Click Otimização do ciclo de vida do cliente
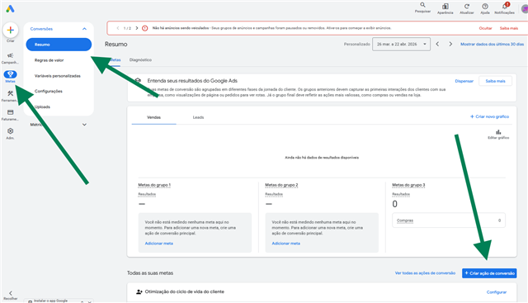The height and width of the screenshot is (303, 528). [x=184, y=291]
